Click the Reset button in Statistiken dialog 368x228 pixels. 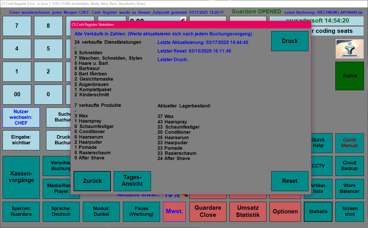point(290,181)
